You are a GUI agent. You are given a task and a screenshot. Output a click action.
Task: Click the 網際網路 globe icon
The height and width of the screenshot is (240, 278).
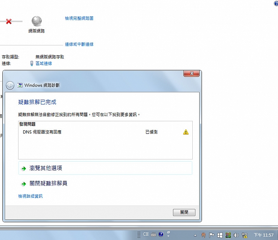(37, 21)
